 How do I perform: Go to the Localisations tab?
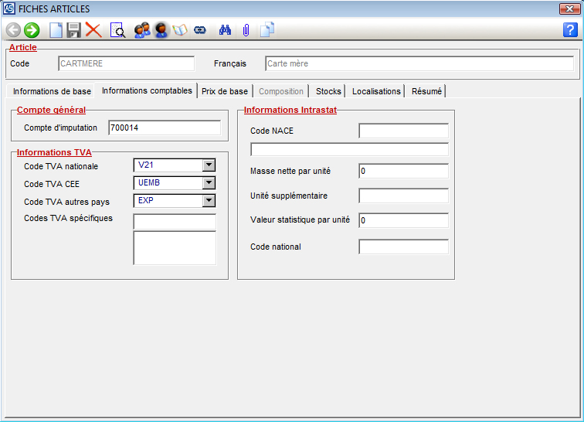376,91
